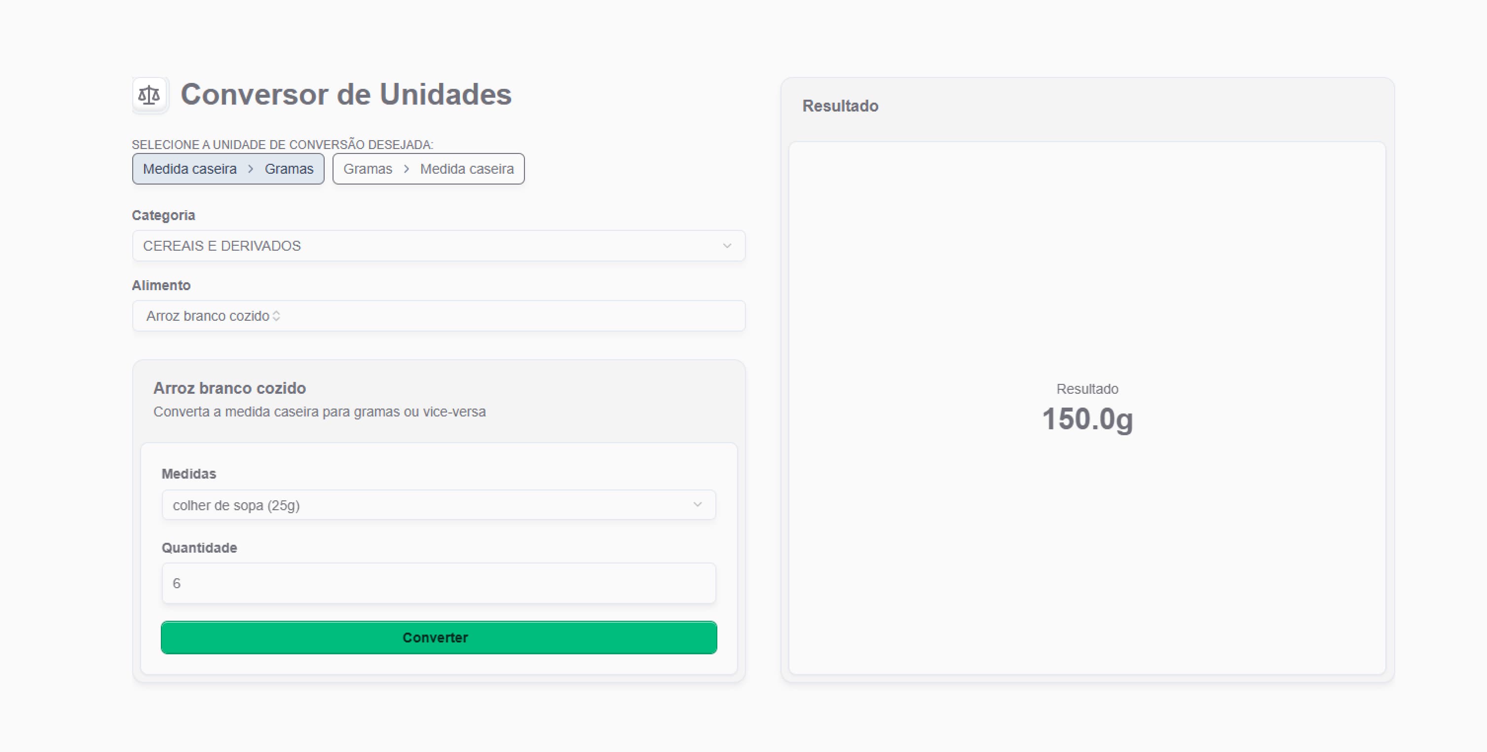Viewport: 1487px width, 752px height.
Task: Click the down chevron of the Medidas select
Action: [x=697, y=505]
